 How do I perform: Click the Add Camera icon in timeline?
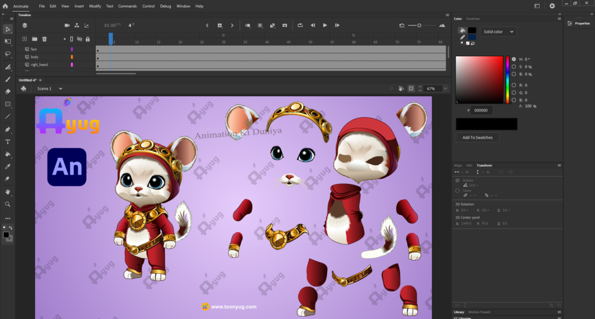click(x=67, y=26)
